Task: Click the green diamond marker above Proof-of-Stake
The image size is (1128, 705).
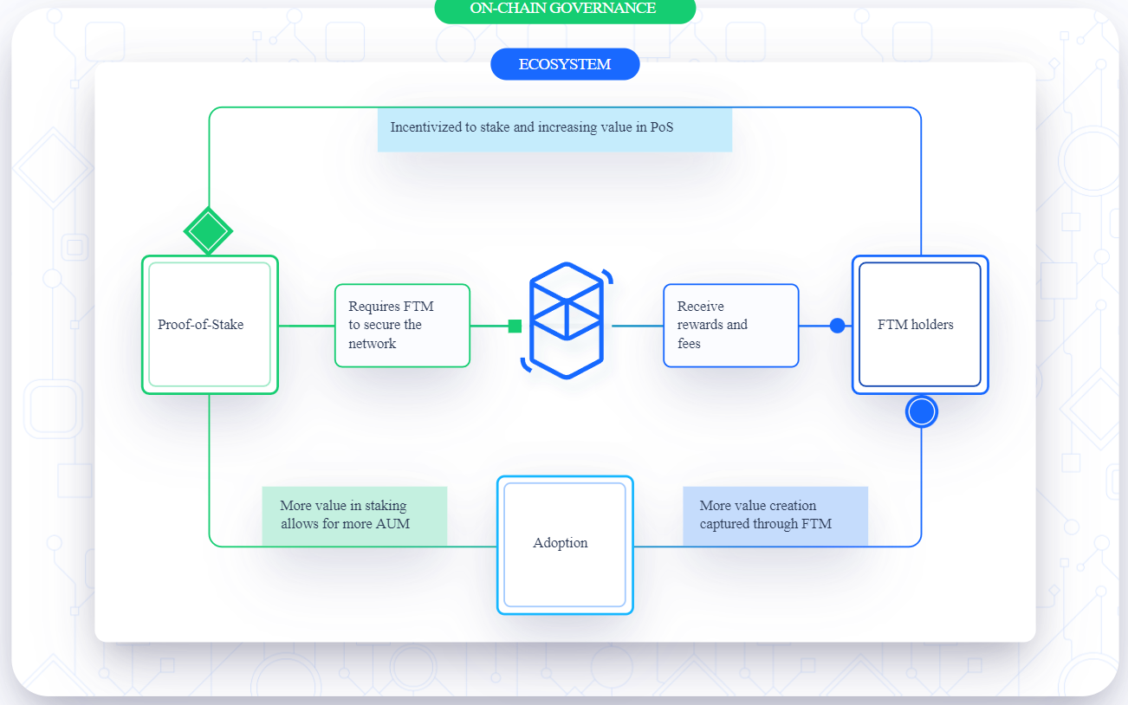Action: [208, 231]
